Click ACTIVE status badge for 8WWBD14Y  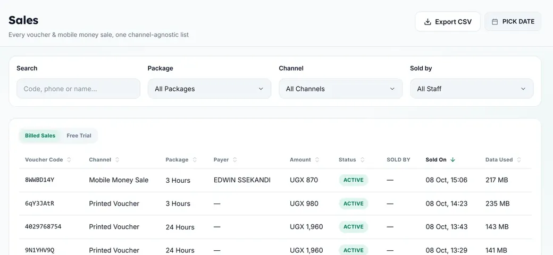(354, 180)
